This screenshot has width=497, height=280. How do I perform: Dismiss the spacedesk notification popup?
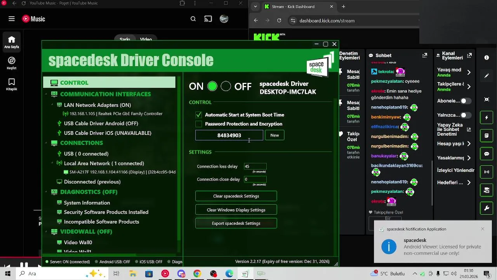[483, 229]
